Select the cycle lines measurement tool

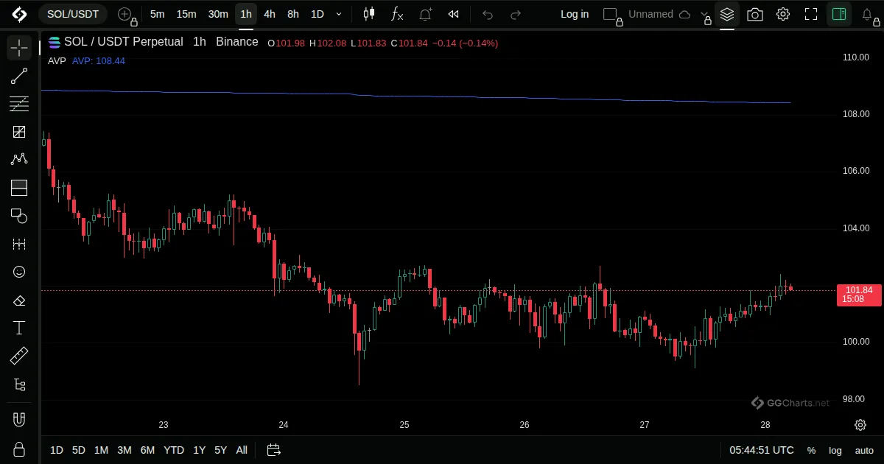pyautogui.click(x=19, y=244)
